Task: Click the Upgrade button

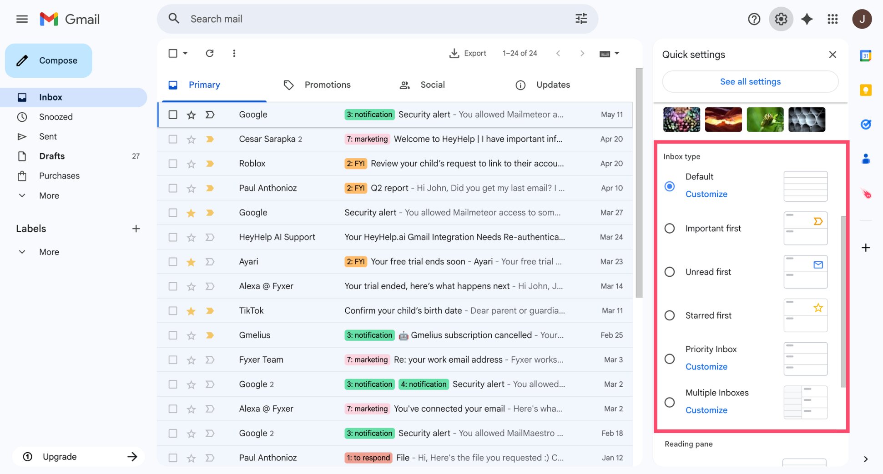Action: coord(79,457)
